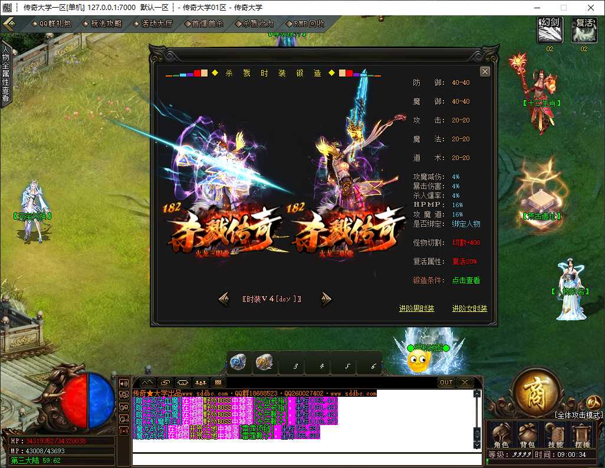The image size is (605, 468).
Task: Talk to the 十二生肖 NPC
Action: (x=542, y=94)
